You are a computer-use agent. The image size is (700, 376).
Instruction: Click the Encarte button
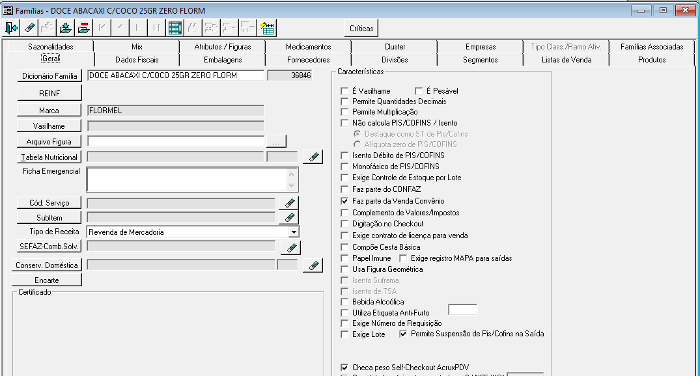coord(47,280)
